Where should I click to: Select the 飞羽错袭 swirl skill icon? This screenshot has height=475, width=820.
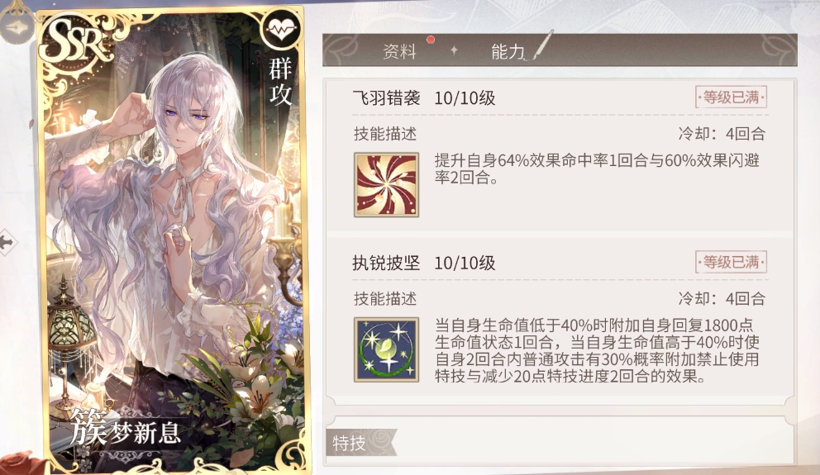(386, 184)
